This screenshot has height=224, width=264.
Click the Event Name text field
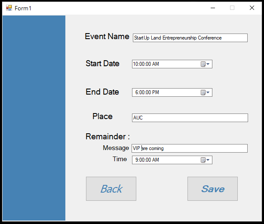(190, 38)
